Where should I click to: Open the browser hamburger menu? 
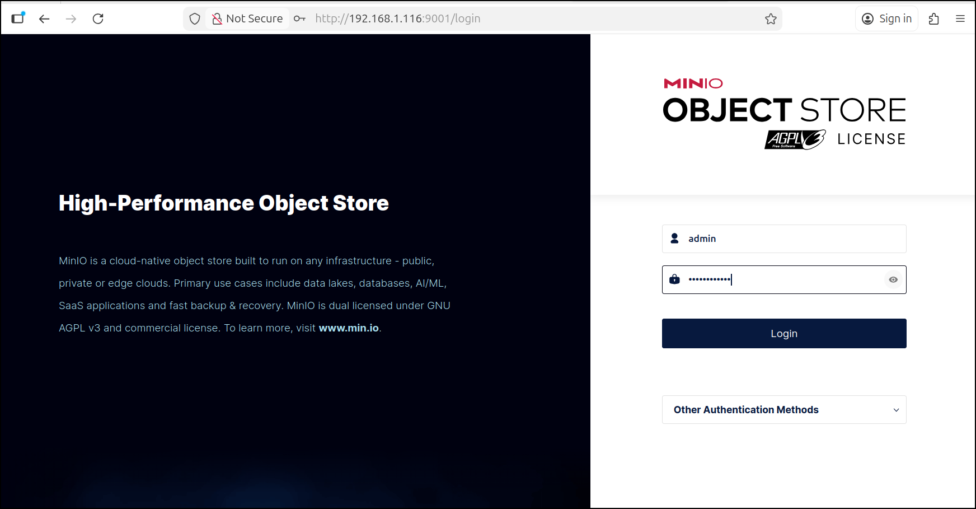[x=960, y=19]
